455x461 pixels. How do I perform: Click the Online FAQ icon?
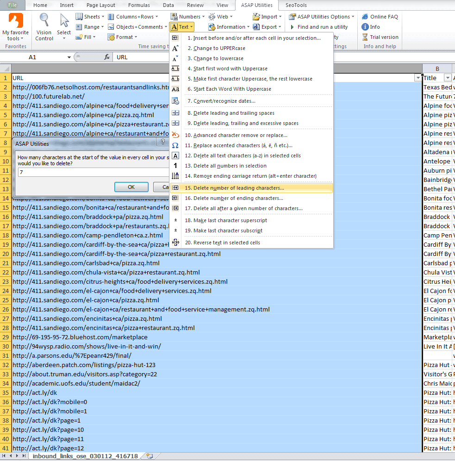point(365,17)
